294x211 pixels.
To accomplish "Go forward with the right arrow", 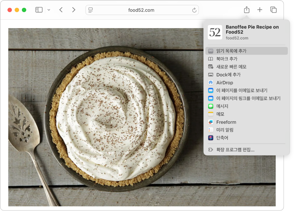I will (x=74, y=10).
